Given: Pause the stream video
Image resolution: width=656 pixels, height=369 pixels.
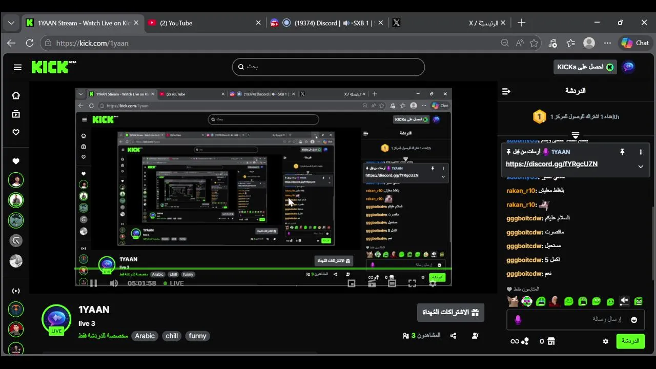Looking at the screenshot, I should coord(93,283).
